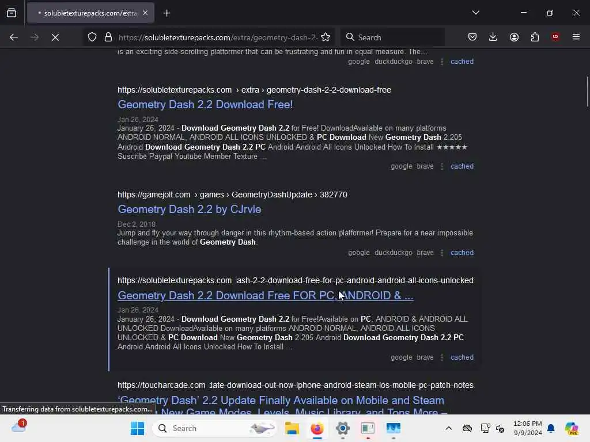Click cached link of first partial result

(462, 62)
